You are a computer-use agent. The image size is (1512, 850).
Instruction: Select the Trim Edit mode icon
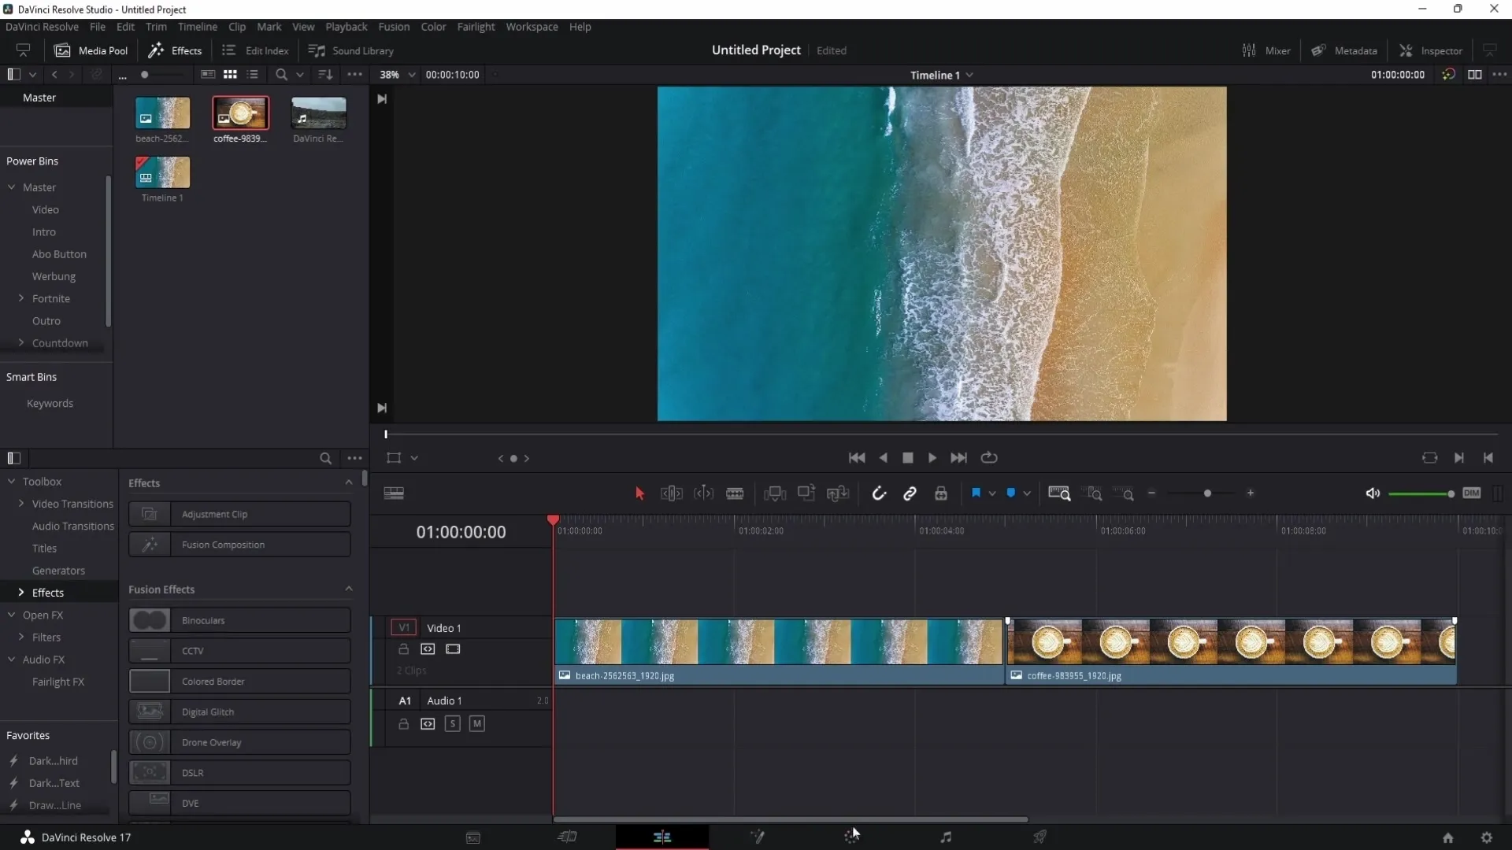671,493
